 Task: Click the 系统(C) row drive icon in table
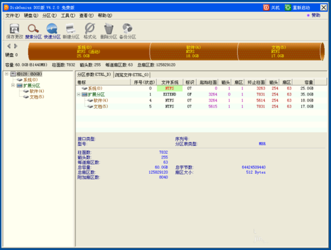[85, 88]
